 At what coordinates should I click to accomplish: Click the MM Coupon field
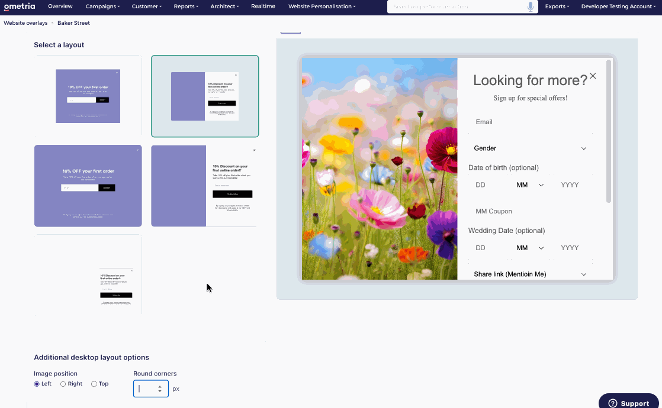[x=531, y=211]
